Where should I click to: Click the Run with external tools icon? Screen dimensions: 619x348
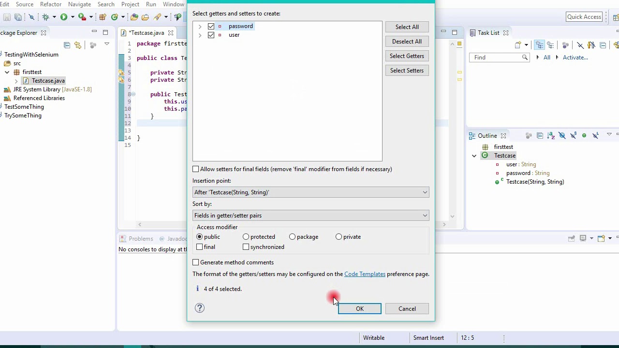click(82, 17)
